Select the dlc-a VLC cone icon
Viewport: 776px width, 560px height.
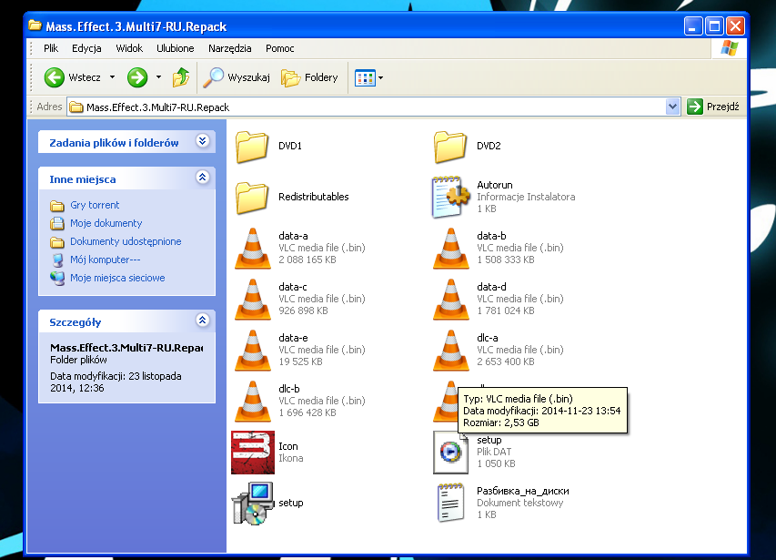[451, 351]
